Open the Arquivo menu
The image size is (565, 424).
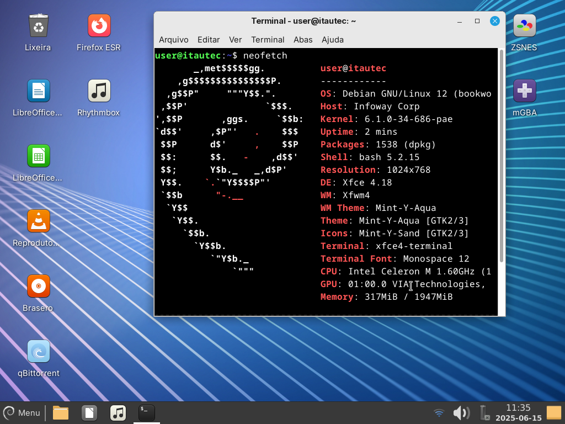pos(173,40)
